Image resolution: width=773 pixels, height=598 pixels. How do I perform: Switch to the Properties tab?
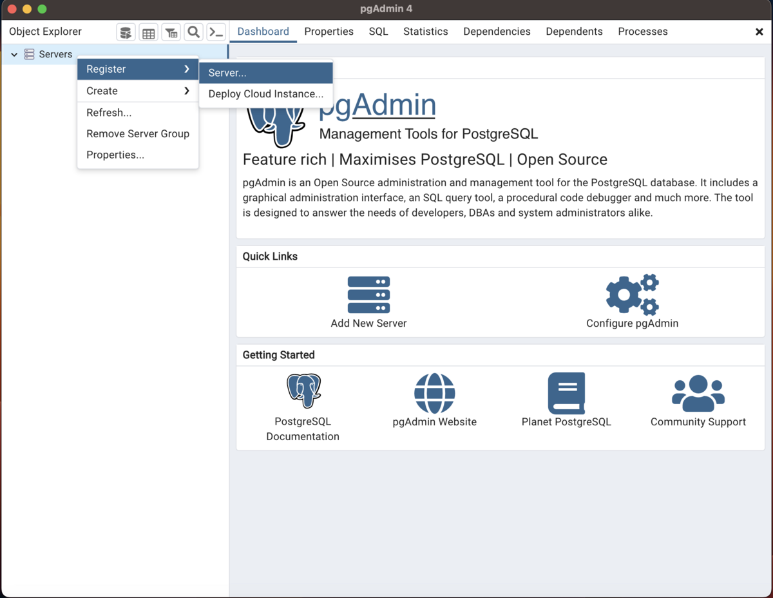(x=329, y=32)
